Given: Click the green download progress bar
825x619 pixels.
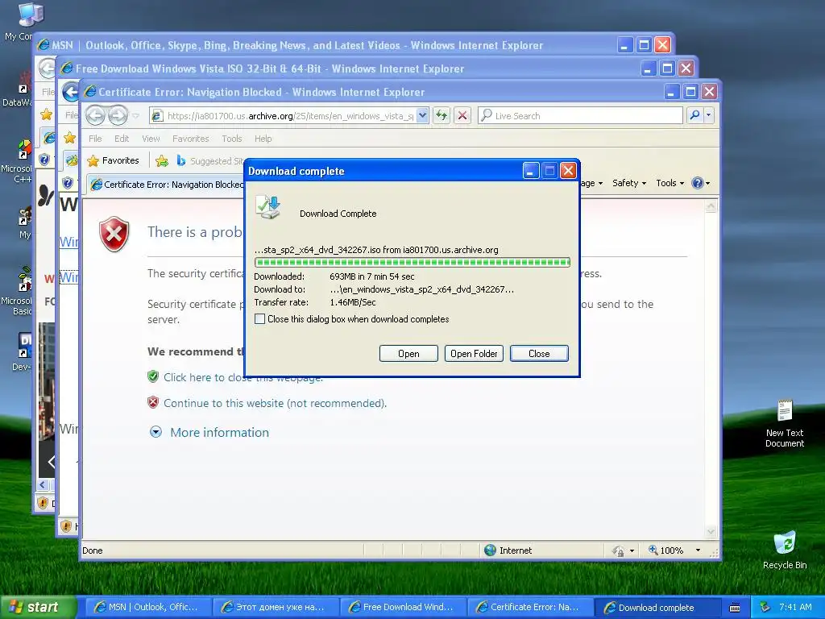Looking at the screenshot, I should pyautogui.click(x=412, y=262).
